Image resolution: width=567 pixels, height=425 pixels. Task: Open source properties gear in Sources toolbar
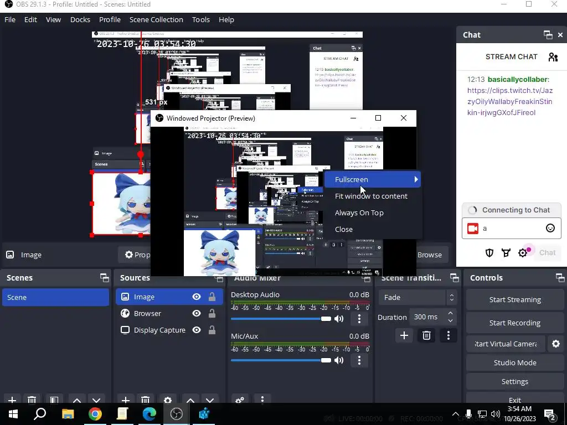pyautogui.click(x=168, y=400)
